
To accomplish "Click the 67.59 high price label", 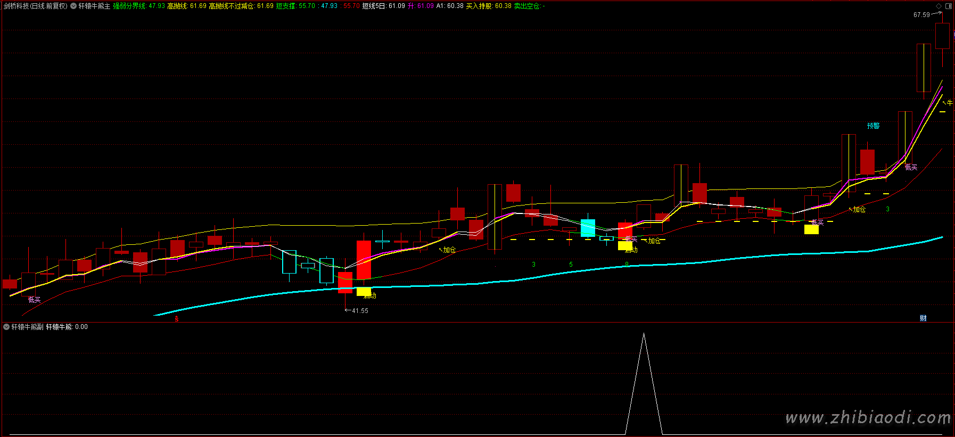I will click(921, 15).
